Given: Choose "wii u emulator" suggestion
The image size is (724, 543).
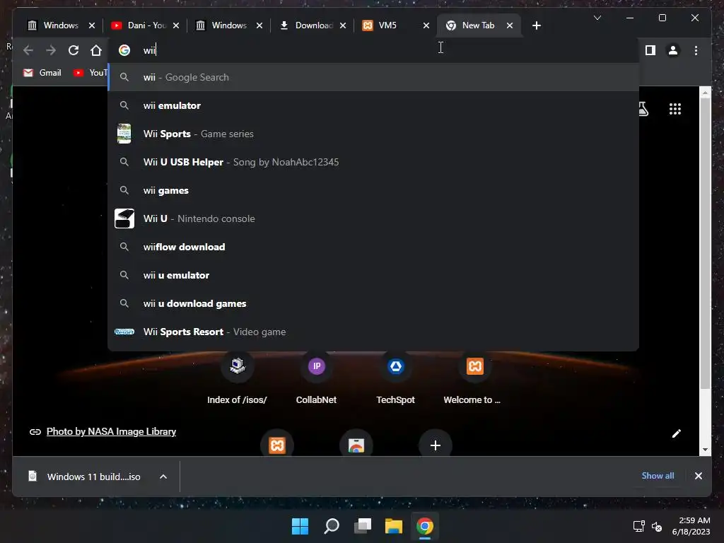Looking at the screenshot, I should click(373, 275).
